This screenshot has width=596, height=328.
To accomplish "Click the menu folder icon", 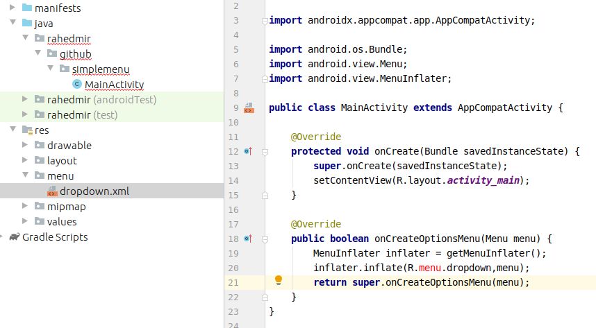I will click(x=40, y=175).
